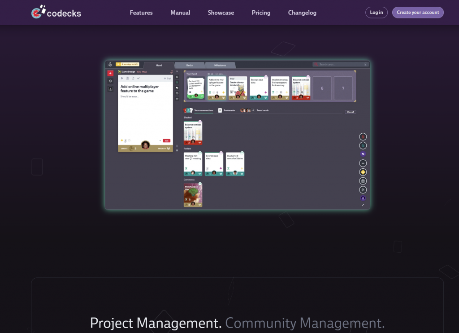
Task: Click the calendar circle icon on right rail
Action: [x=363, y=181]
